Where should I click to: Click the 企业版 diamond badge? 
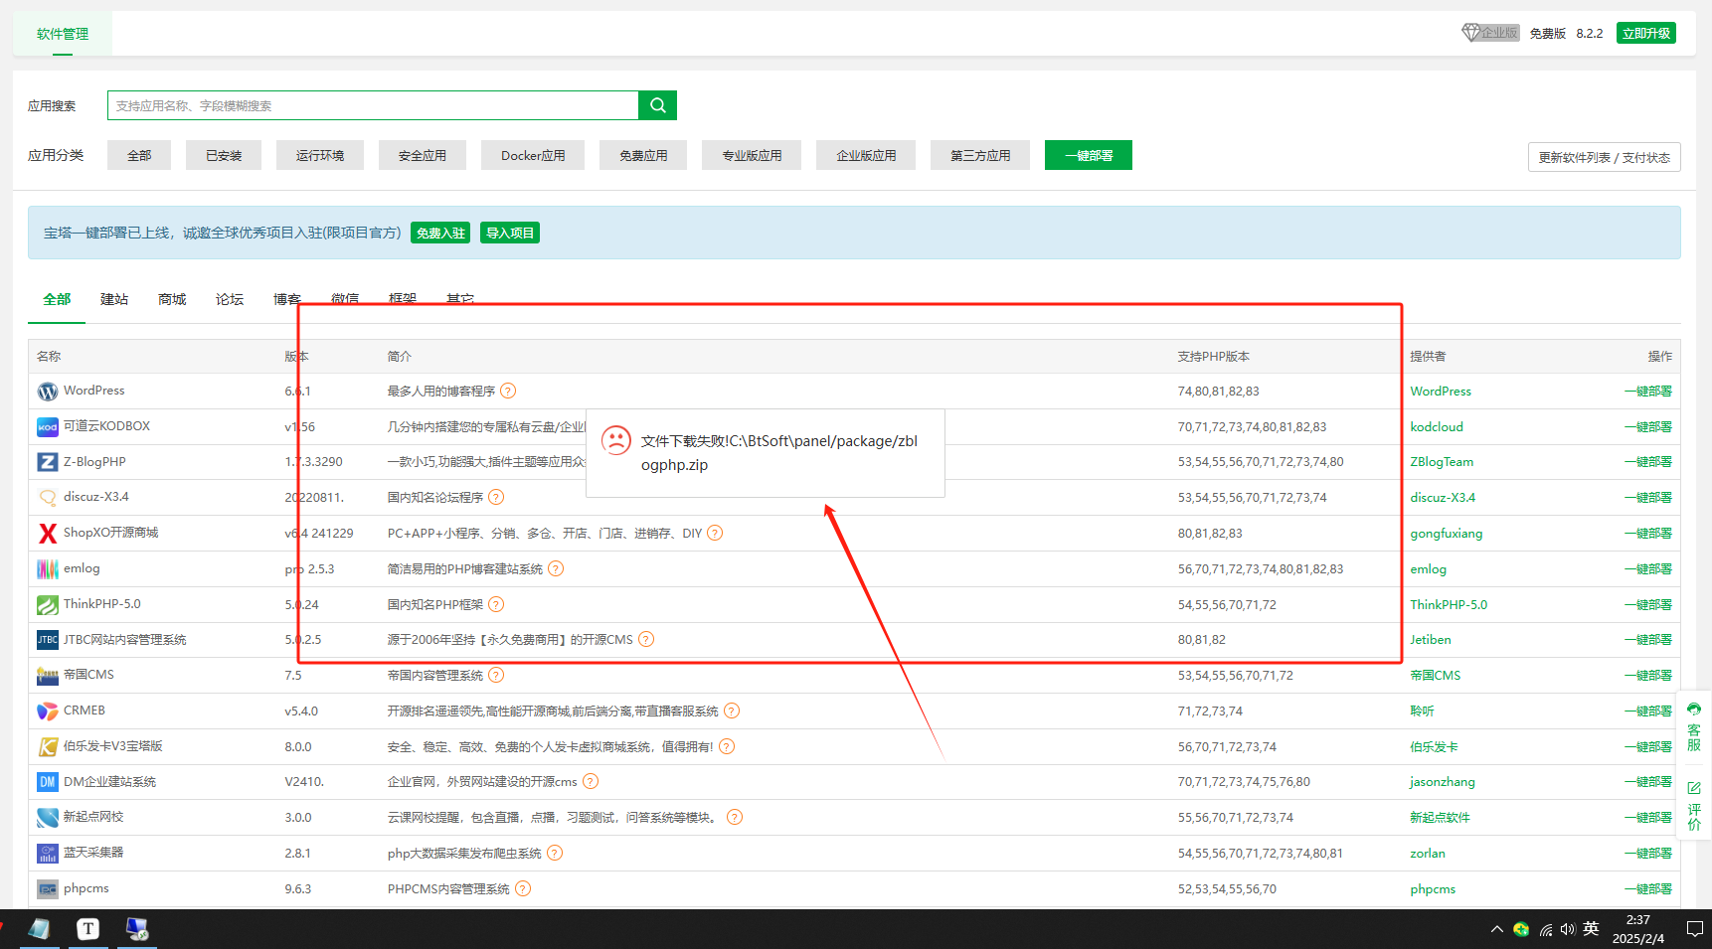(x=1490, y=33)
